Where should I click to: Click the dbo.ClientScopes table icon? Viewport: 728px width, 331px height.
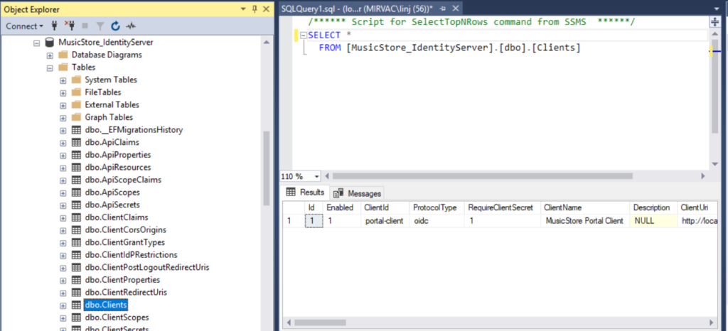76,318
